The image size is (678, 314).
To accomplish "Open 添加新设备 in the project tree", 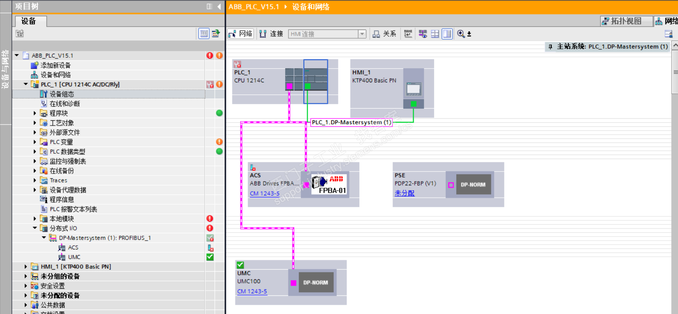I will [x=55, y=65].
